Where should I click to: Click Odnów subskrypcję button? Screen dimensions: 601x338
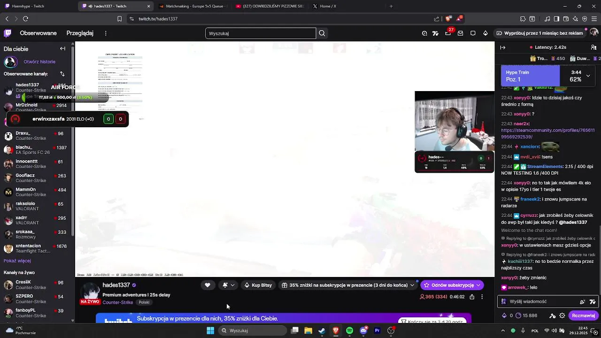point(452,285)
